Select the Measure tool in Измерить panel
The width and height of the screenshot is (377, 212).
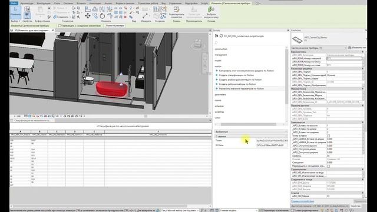click(x=145, y=16)
